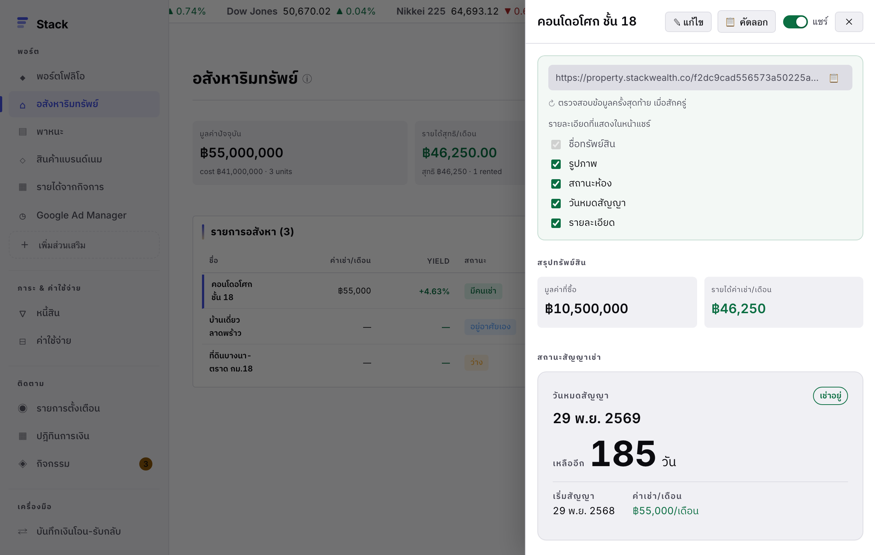The width and height of the screenshot is (875, 555).
Task: Click the Stack logo icon
Action: coord(23,23)
